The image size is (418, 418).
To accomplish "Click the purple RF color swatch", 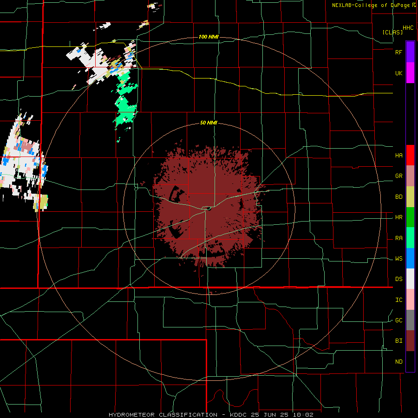I will coord(410,52).
